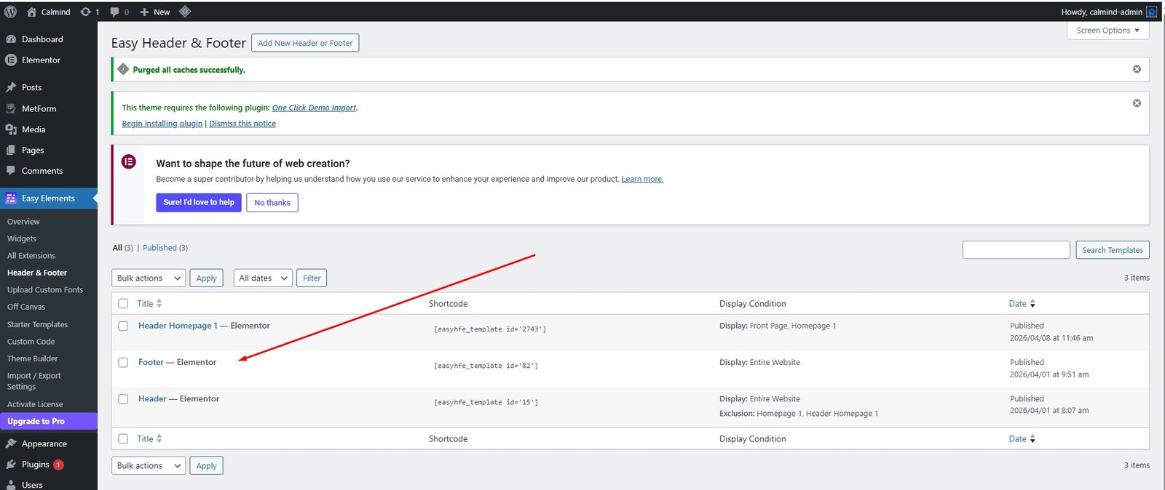Click into the template search field
Screen dimensions: 1165x490
pos(1016,250)
